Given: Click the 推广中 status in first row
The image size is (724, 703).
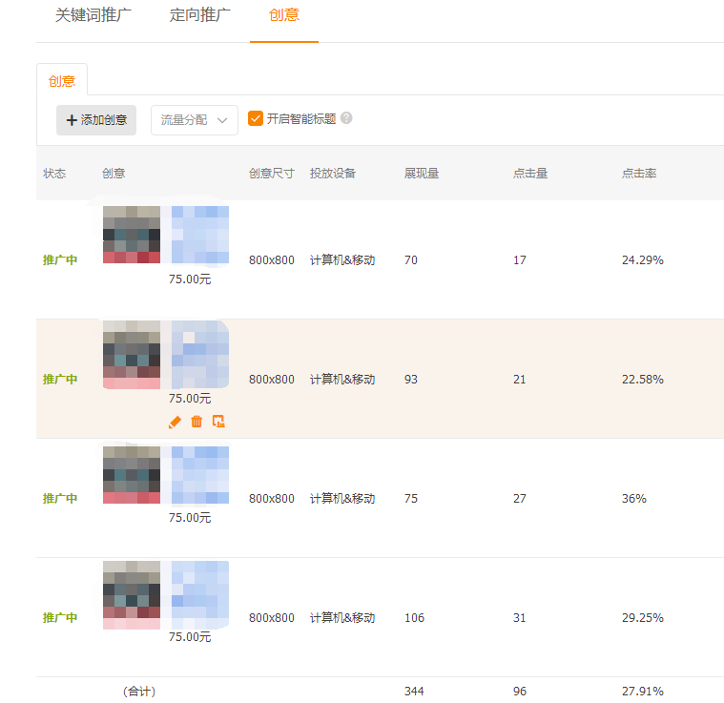Looking at the screenshot, I should click(60, 260).
